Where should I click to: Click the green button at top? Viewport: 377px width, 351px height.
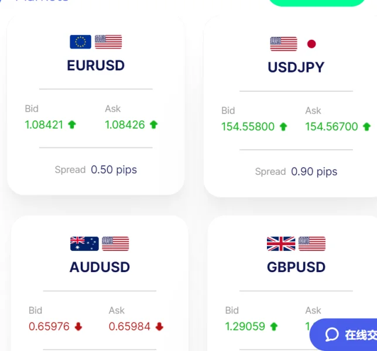[x=316, y=2]
